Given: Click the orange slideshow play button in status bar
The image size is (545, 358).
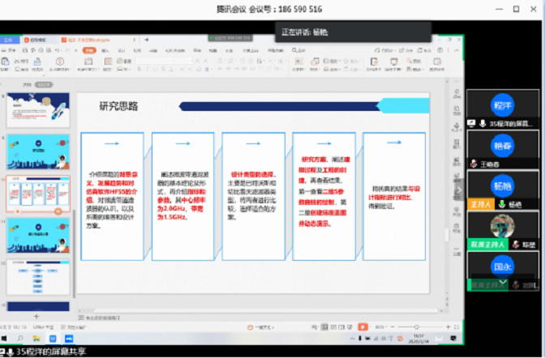Looking at the screenshot, I should [x=364, y=327].
